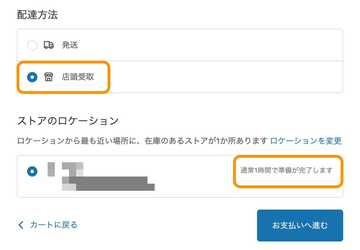
Task: Click the blurred store address line
Action: click(109, 184)
